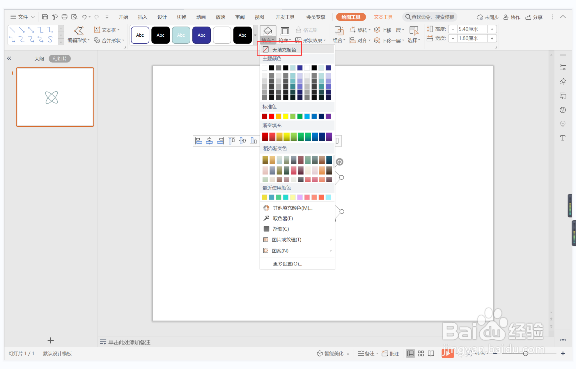Open the Insert ribbon tab

[142, 17]
